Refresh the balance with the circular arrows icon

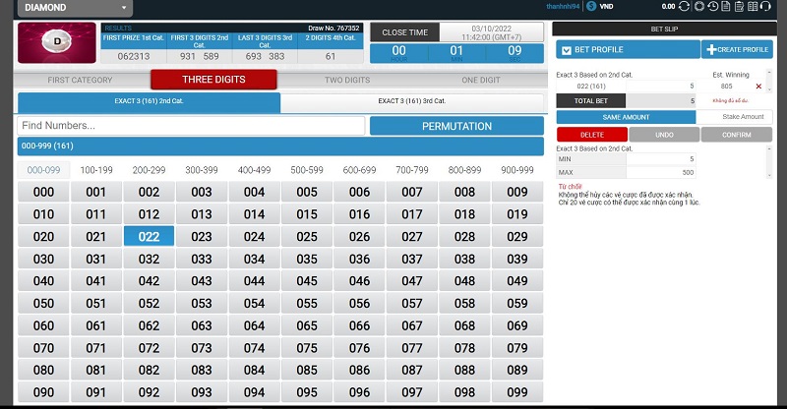click(x=684, y=7)
